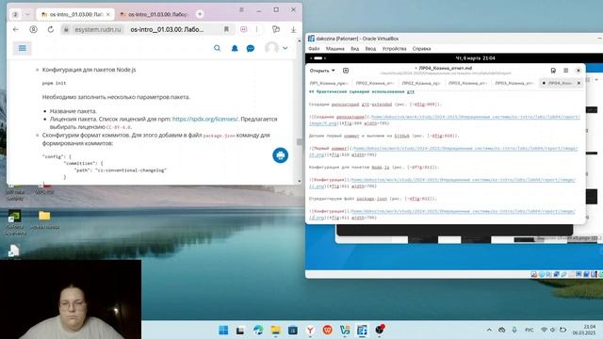Switch to the second ЛР02_Козина editor tab
The image size is (603, 339).
[421, 83]
